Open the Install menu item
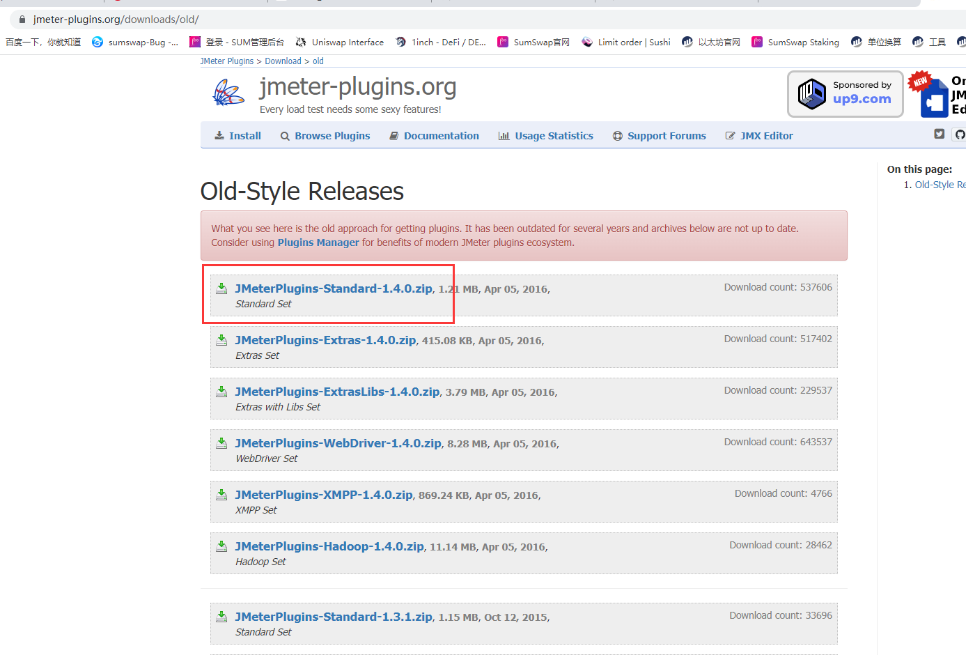Image resolution: width=966 pixels, height=655 pixels. point(237,136)
